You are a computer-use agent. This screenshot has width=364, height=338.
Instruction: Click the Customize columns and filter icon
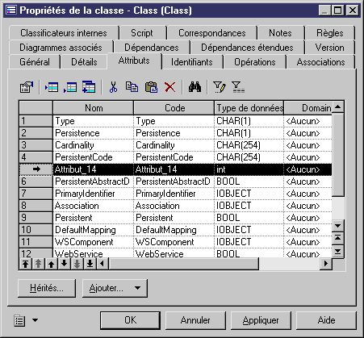click(x=220, y=87)
